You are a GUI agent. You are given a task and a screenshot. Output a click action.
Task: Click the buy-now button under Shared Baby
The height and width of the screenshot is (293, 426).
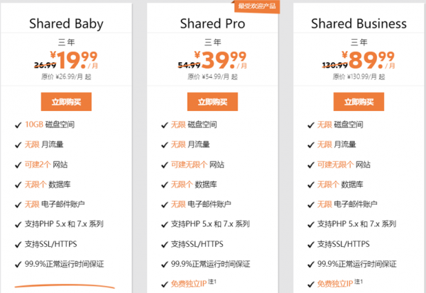click(x=66, y=102)
